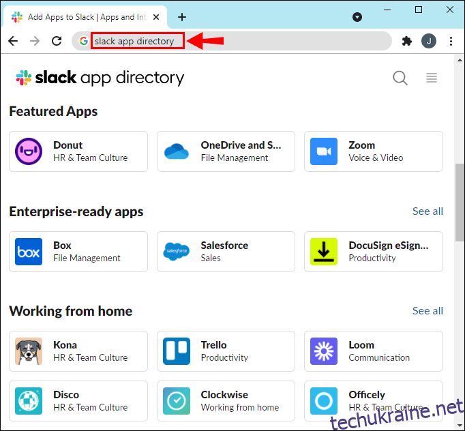The image size is (465, 431).
Task: Click the OneDrive cloud icon
Action: pos(177,151)
